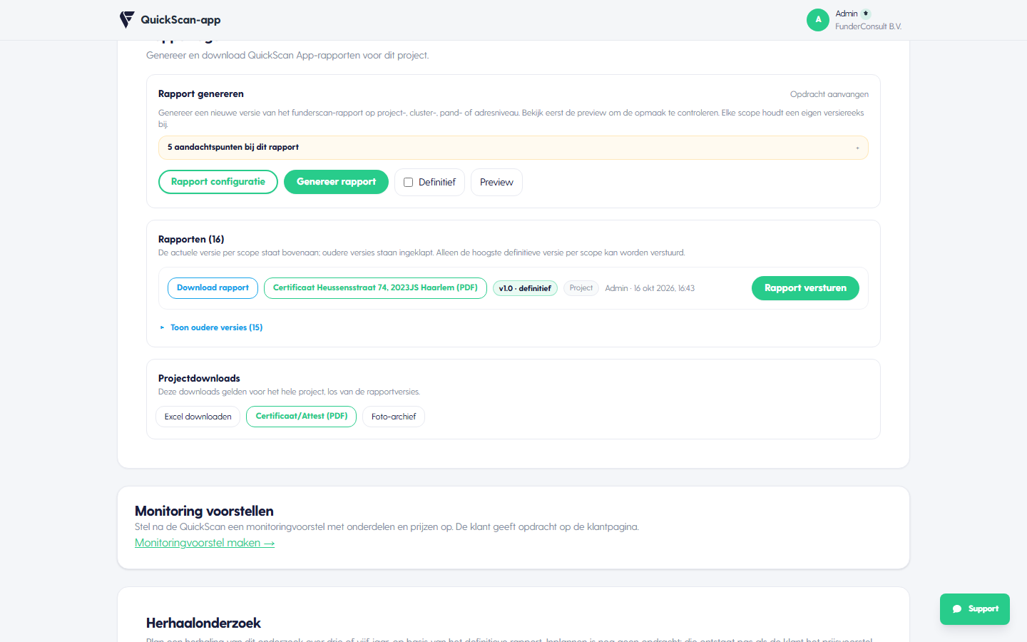Click Admin · 16 okt 2026, 16:43 timestamp
Viewport: 1027px width, 642px height.
tap(650, 288)
